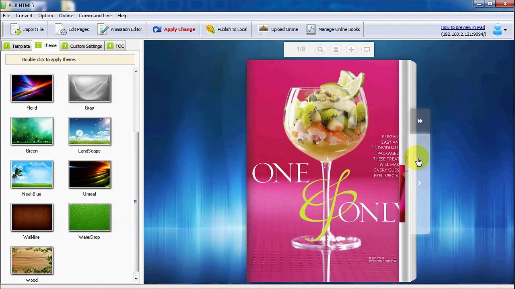This screenshot has width=515, height=289.
Task: Click the Import File toolbar button
Action: (x=27, y=29)
